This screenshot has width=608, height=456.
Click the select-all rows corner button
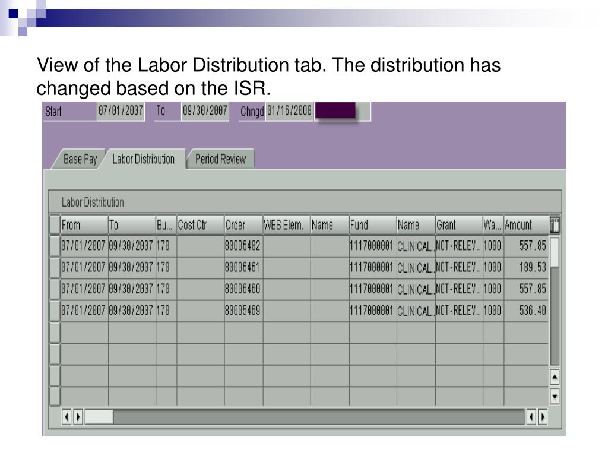click(55, 225)
